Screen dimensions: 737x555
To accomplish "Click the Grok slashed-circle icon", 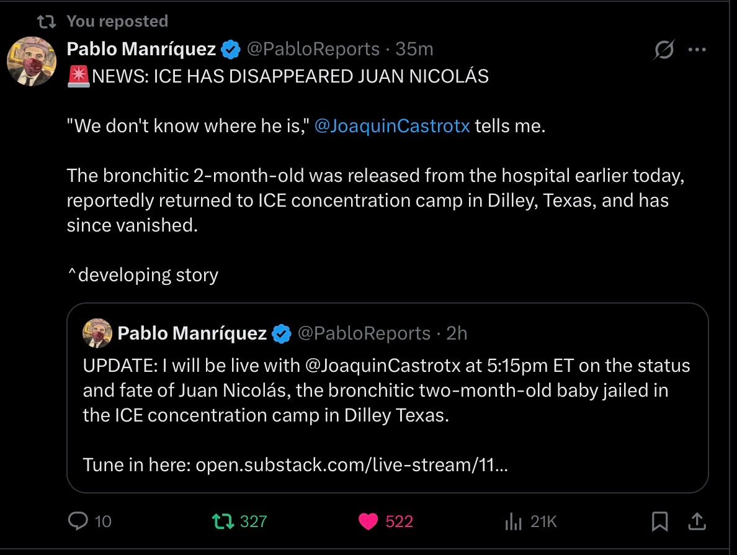I will pyautogui.click(x=663, y=50).
